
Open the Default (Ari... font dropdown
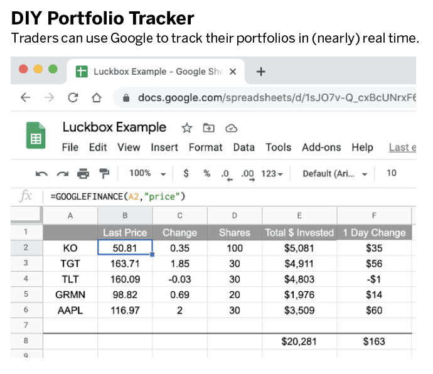point(335,174)
